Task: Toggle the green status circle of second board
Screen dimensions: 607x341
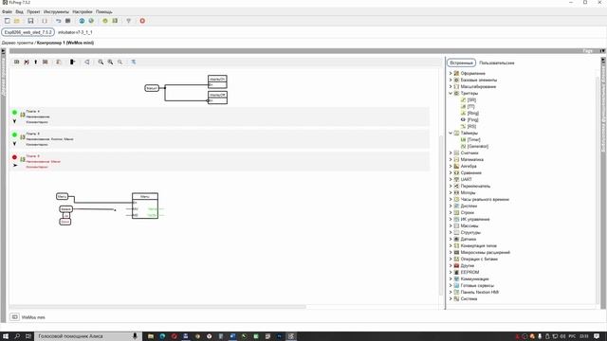Action: click(15, 135)
